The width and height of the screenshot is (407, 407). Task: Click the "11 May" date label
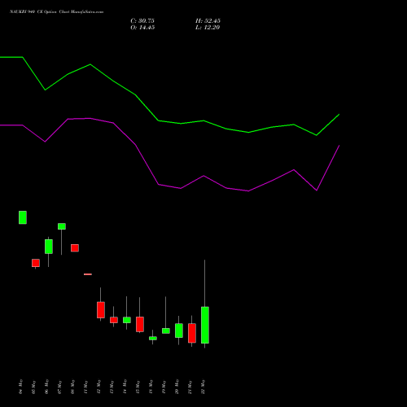pyautogui.click(x=86, y=387)
